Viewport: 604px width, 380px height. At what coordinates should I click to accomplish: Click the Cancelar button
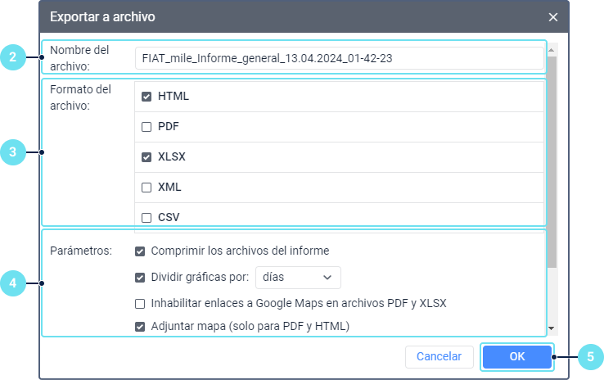click(439, 356)
